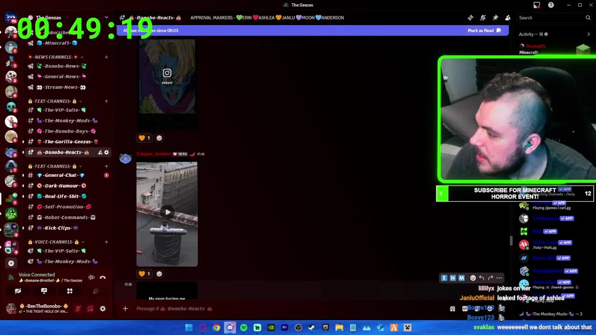The height and width of the screenshot is (335, 596).
Task: Expand The-Gorilla-Geezas channel threads arrow
Action: click(23, 141)
